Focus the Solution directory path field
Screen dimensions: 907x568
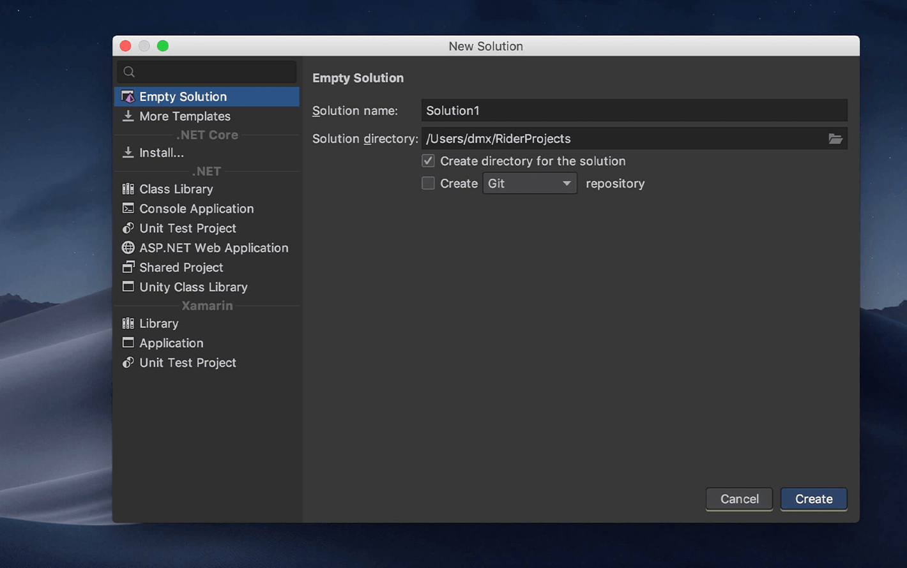tap(623, 138)
